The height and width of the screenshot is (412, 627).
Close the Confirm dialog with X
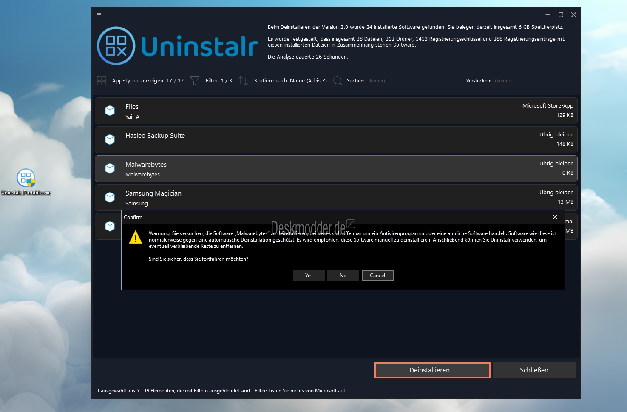coord(555,217)
